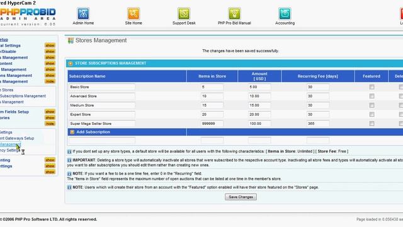This screenshot has height=227, width=403.
Task: Open the Stores link in sidebar
Action: click(x=7, y=90)
